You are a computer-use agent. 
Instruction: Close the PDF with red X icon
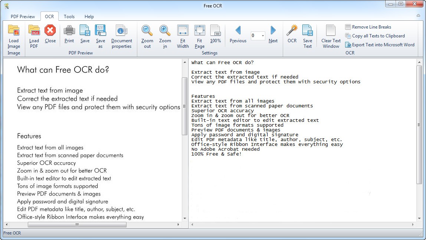tap(50, 30)
